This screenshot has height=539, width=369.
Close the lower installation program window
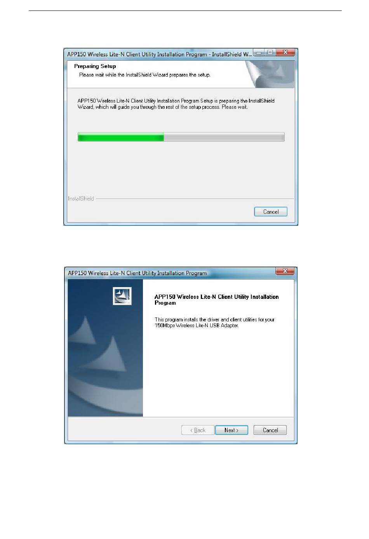click(285, 271)
